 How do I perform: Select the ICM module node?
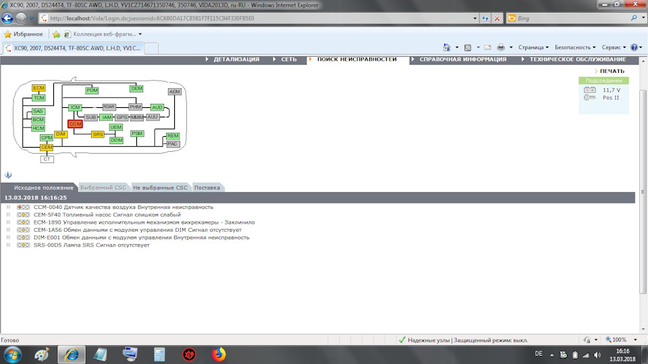pyautogui.click(x=75, y=107)
